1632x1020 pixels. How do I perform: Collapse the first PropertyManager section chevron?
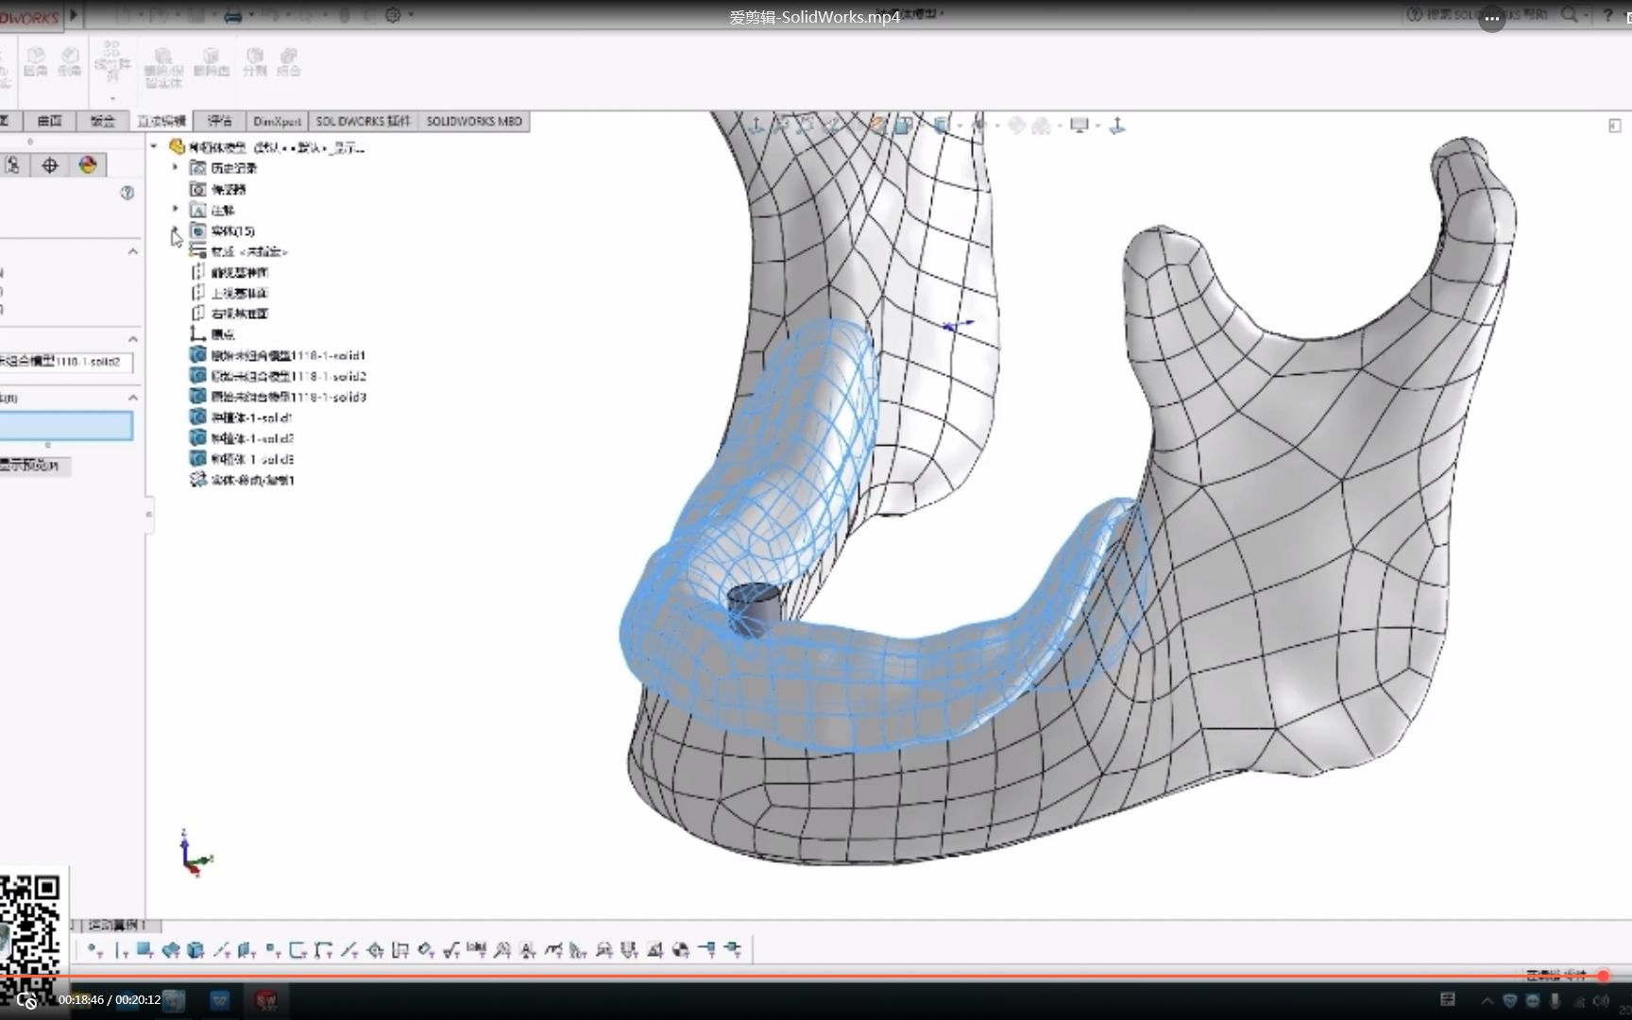click(x=133, y=251)
